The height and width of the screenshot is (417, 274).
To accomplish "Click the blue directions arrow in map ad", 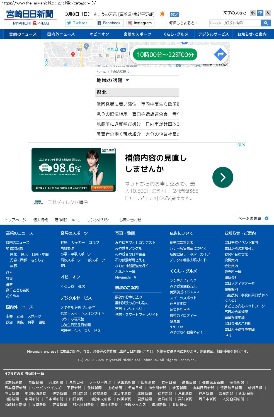I will pos(220,54).
